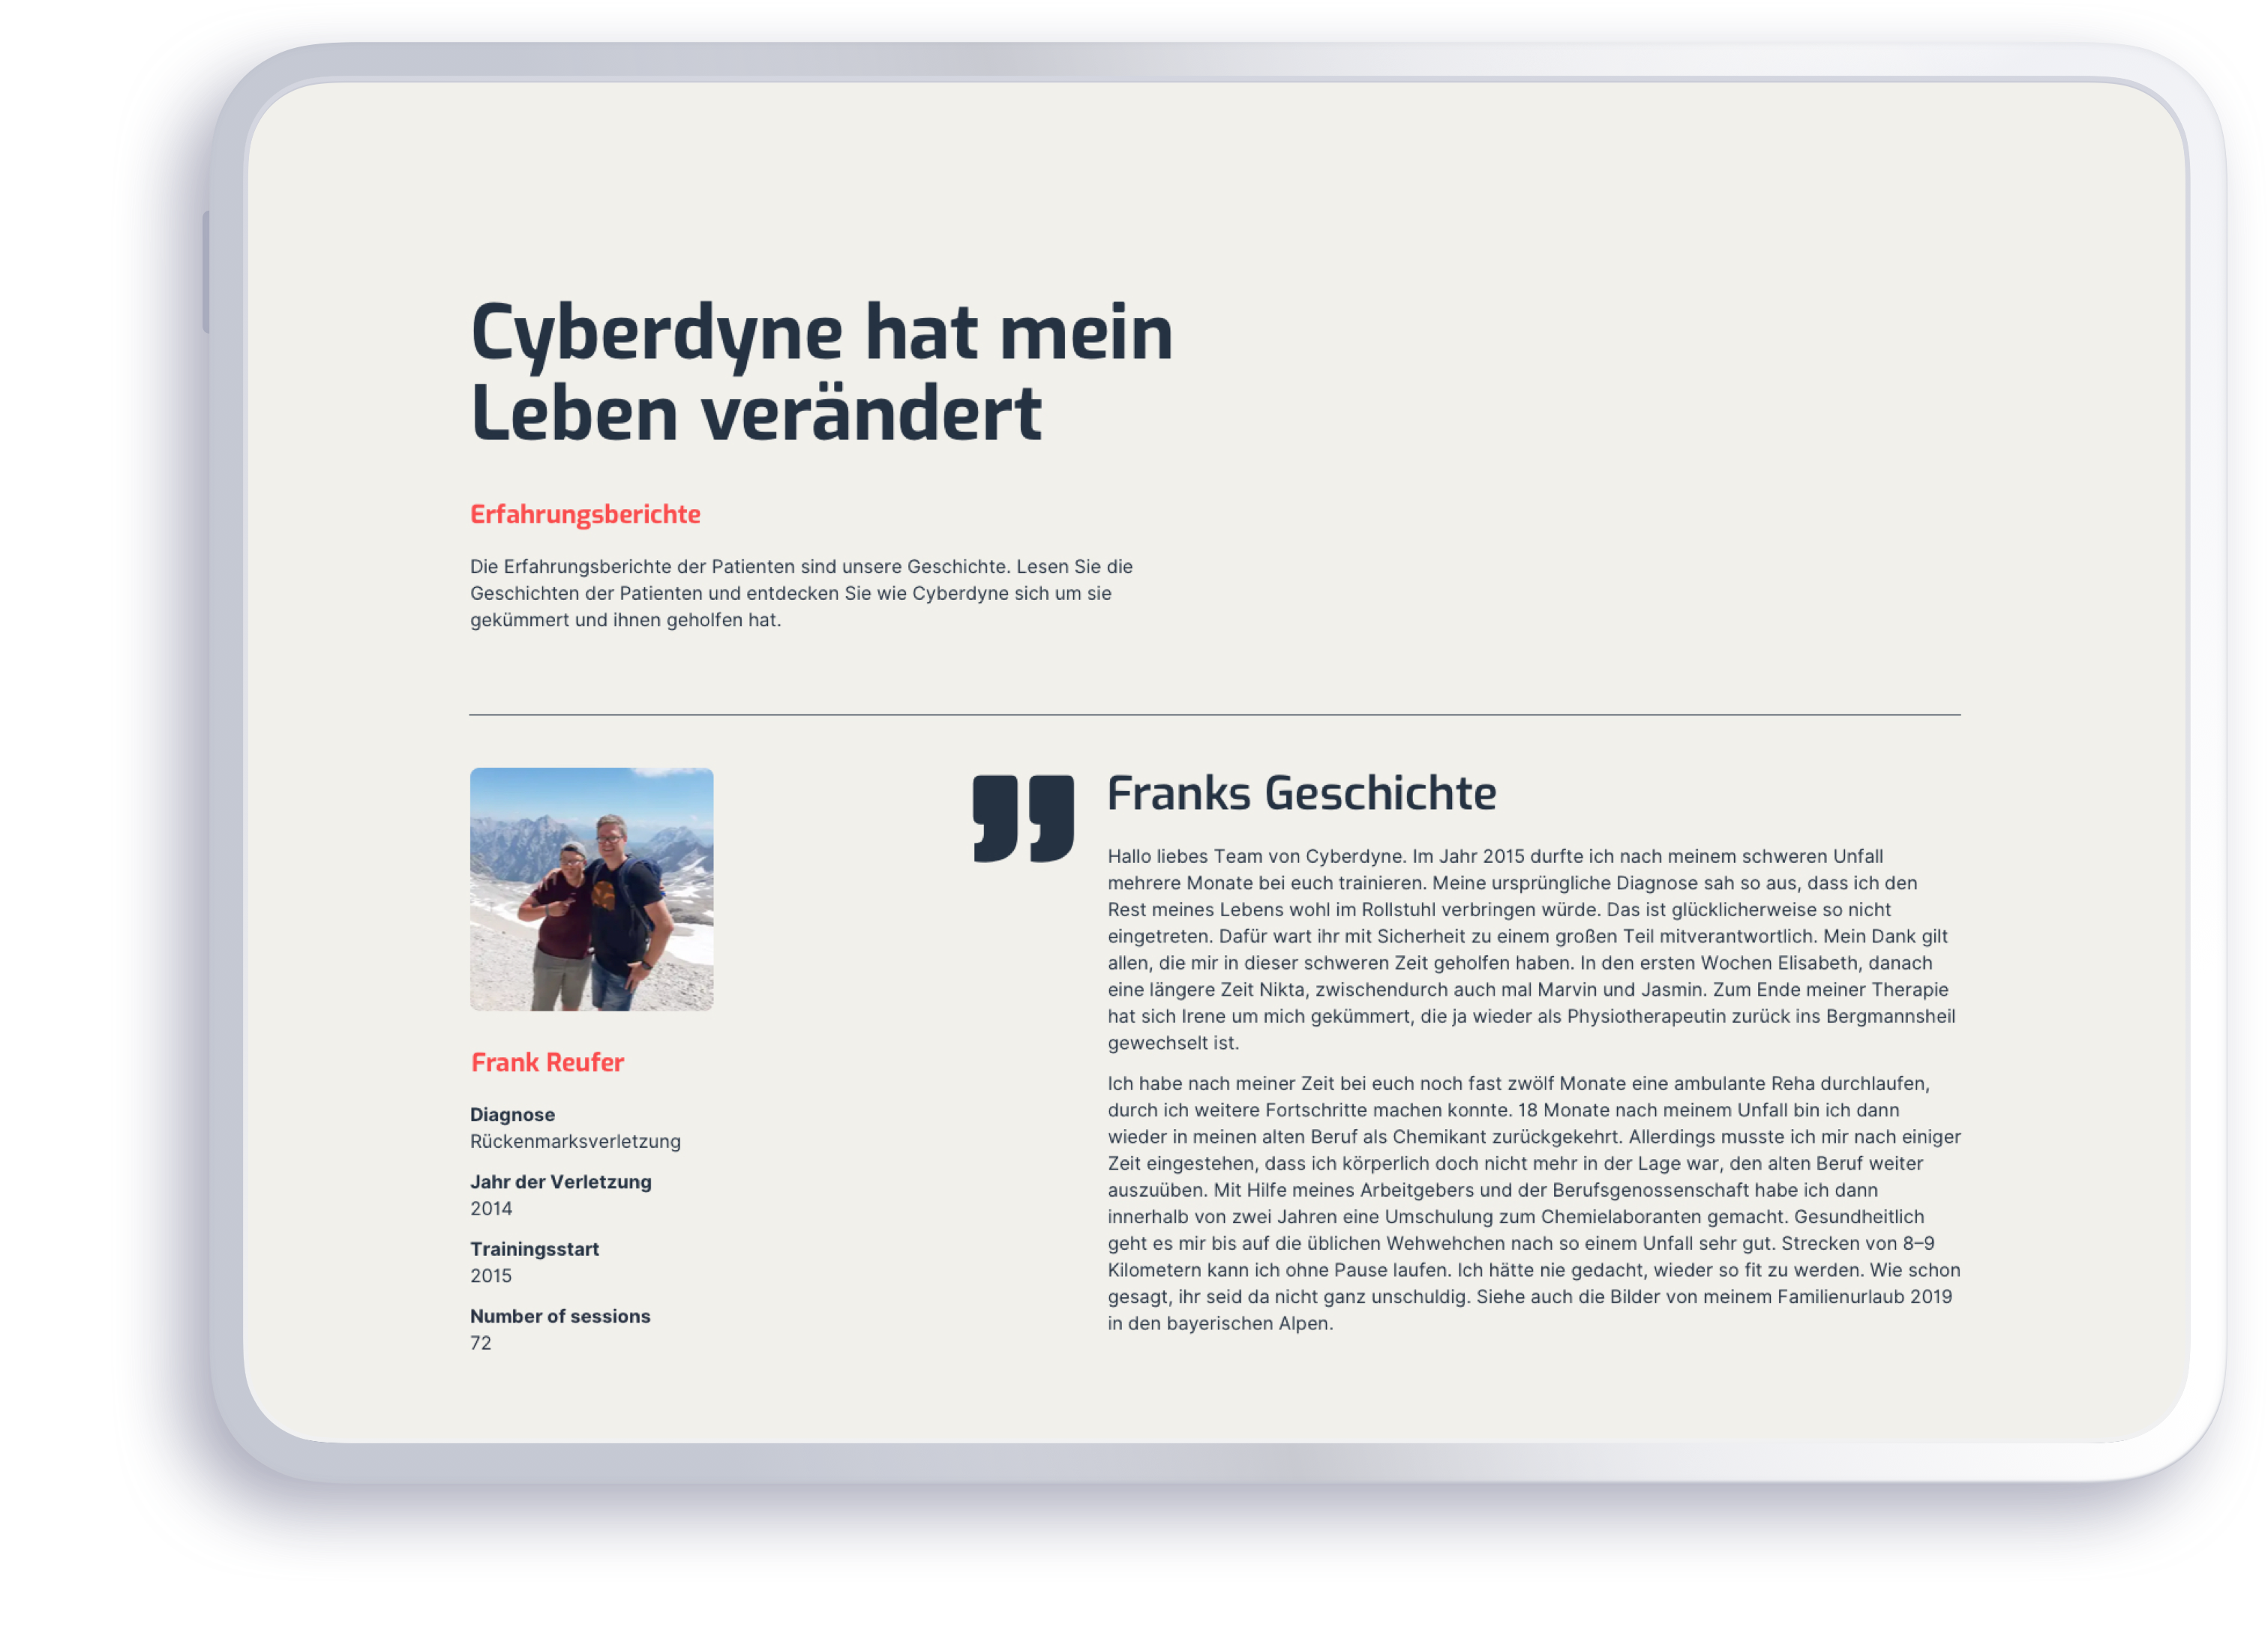
Task: Select the injury year value '2014'
Action: [491, 1208]
